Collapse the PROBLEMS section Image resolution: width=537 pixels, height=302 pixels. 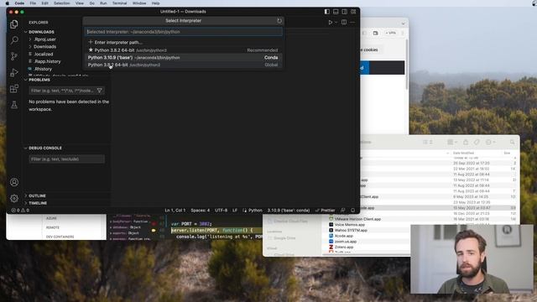click(x=39, y=80)
